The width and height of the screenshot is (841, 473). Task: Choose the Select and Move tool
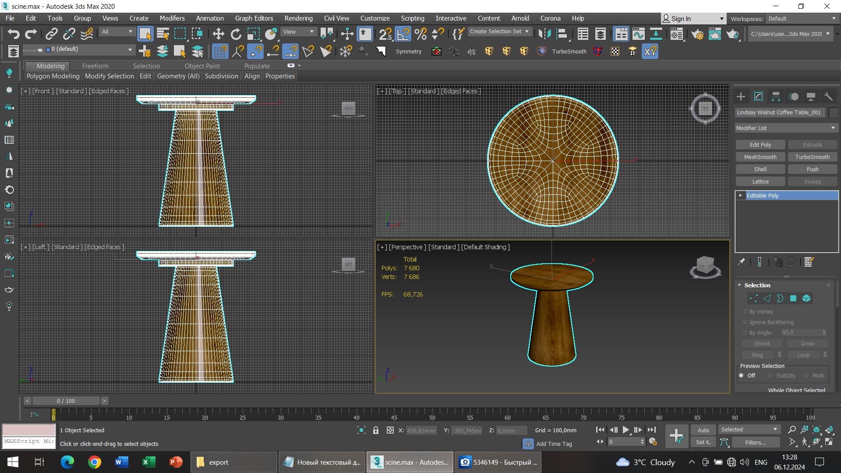coord(218,34)
